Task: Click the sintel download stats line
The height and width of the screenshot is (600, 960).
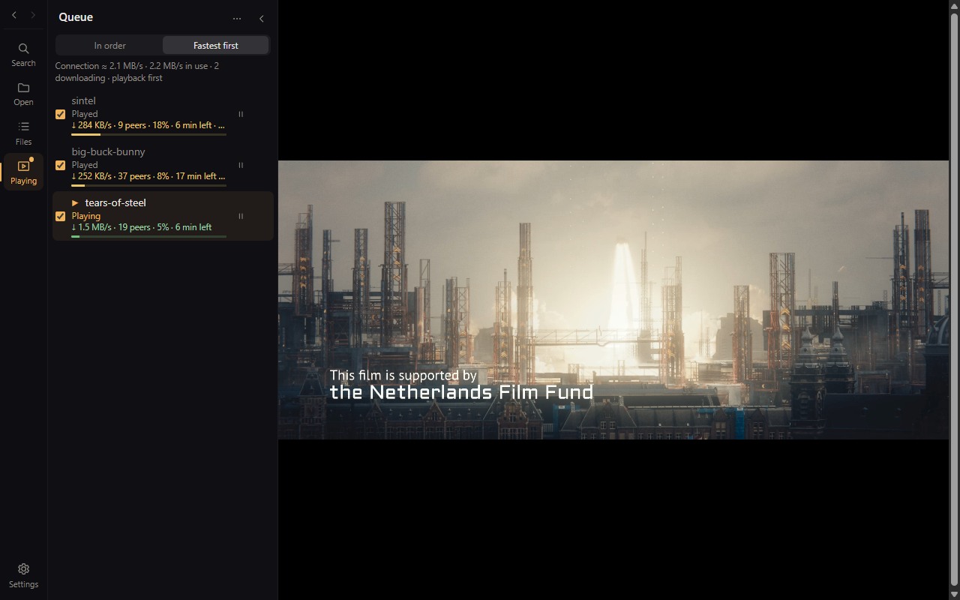Action: click(x=148, y=125)
